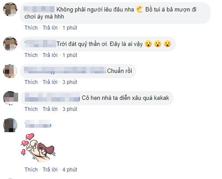
Task: Like the "Trời đất quỷ thần ơi" comment
Action: pos(31,55)
